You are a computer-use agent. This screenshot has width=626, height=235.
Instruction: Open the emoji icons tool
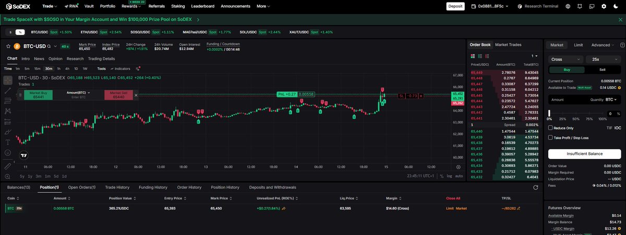point(8,153)
